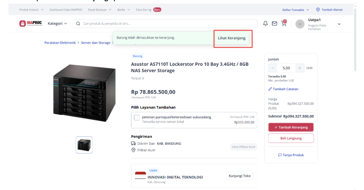Click the Tambah Catatan link
This screenshot has width=364, height=190.
(x=286, y=89)
